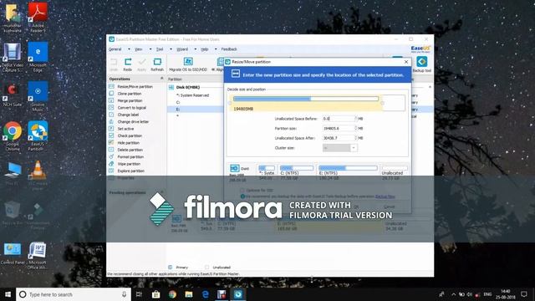Select Delete partition operation
This screenshot has height=301, width=535.
pyautogui.click(x=130, y=150)
